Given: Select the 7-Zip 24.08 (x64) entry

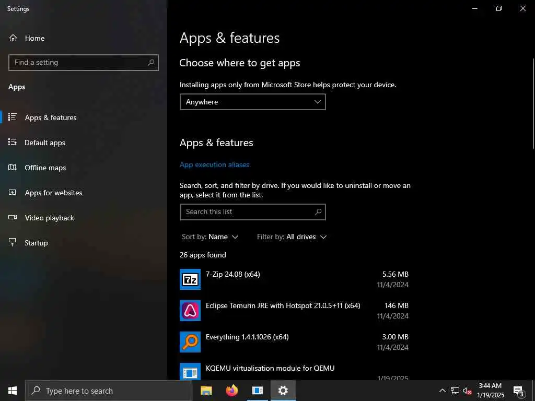Looking at the screenshot, I should (x=294, y=279).
